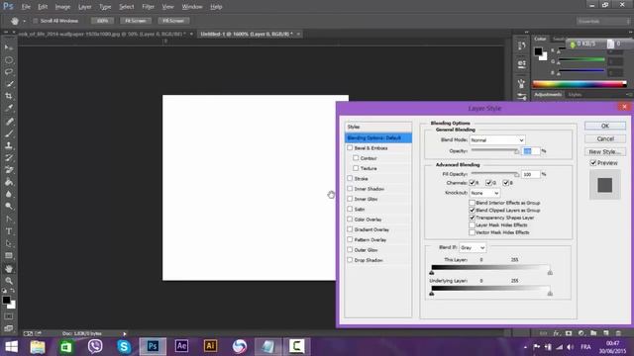Viewport: 634px width, 356px height.
Task: Select the Move tool in toolbox
Action: click(x=9, y=47)
